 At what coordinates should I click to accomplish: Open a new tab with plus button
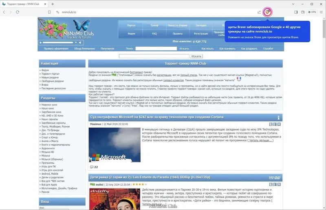[53, 4]
